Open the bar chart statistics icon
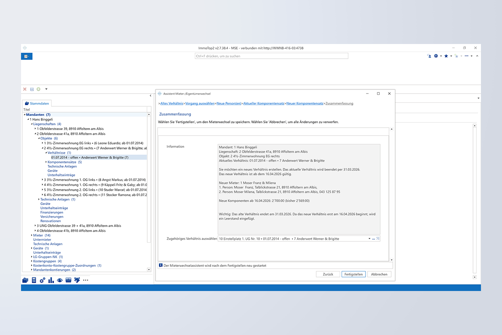This screenshot has height=335, width=502. 51,280
